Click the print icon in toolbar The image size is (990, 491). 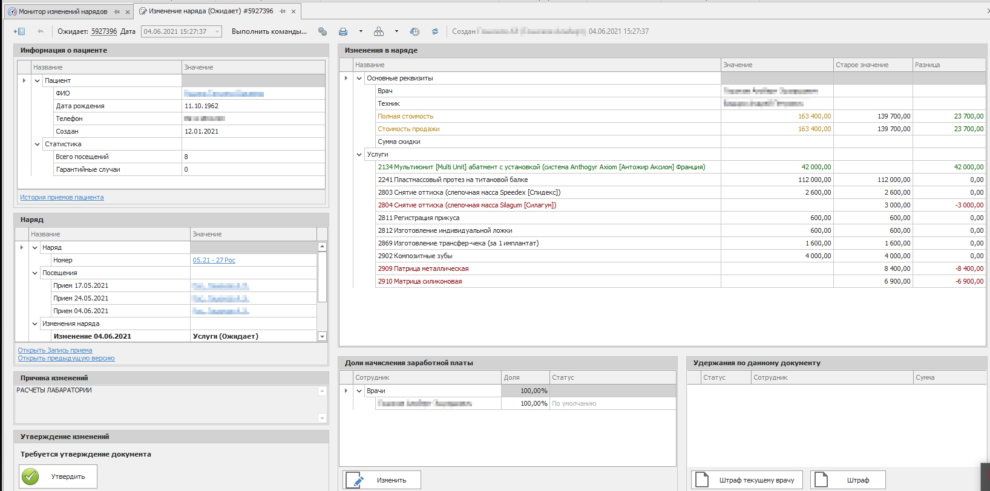pyautogui.click(x=343, y=31)
